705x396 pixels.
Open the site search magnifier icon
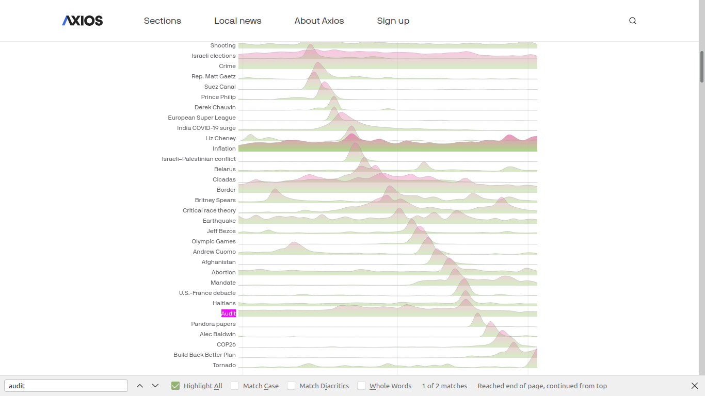tap(633, 21)
